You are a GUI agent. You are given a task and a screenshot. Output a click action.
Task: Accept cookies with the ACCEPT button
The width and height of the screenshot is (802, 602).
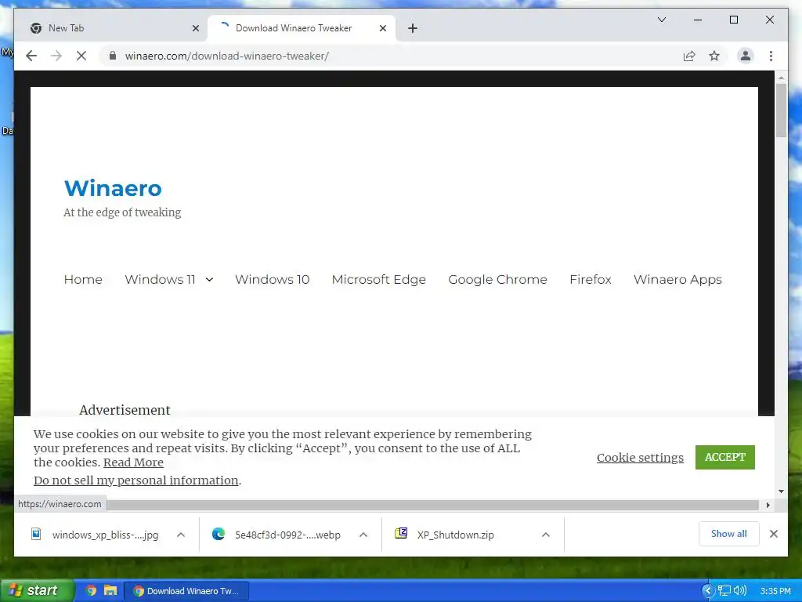[x=724, y=457]
